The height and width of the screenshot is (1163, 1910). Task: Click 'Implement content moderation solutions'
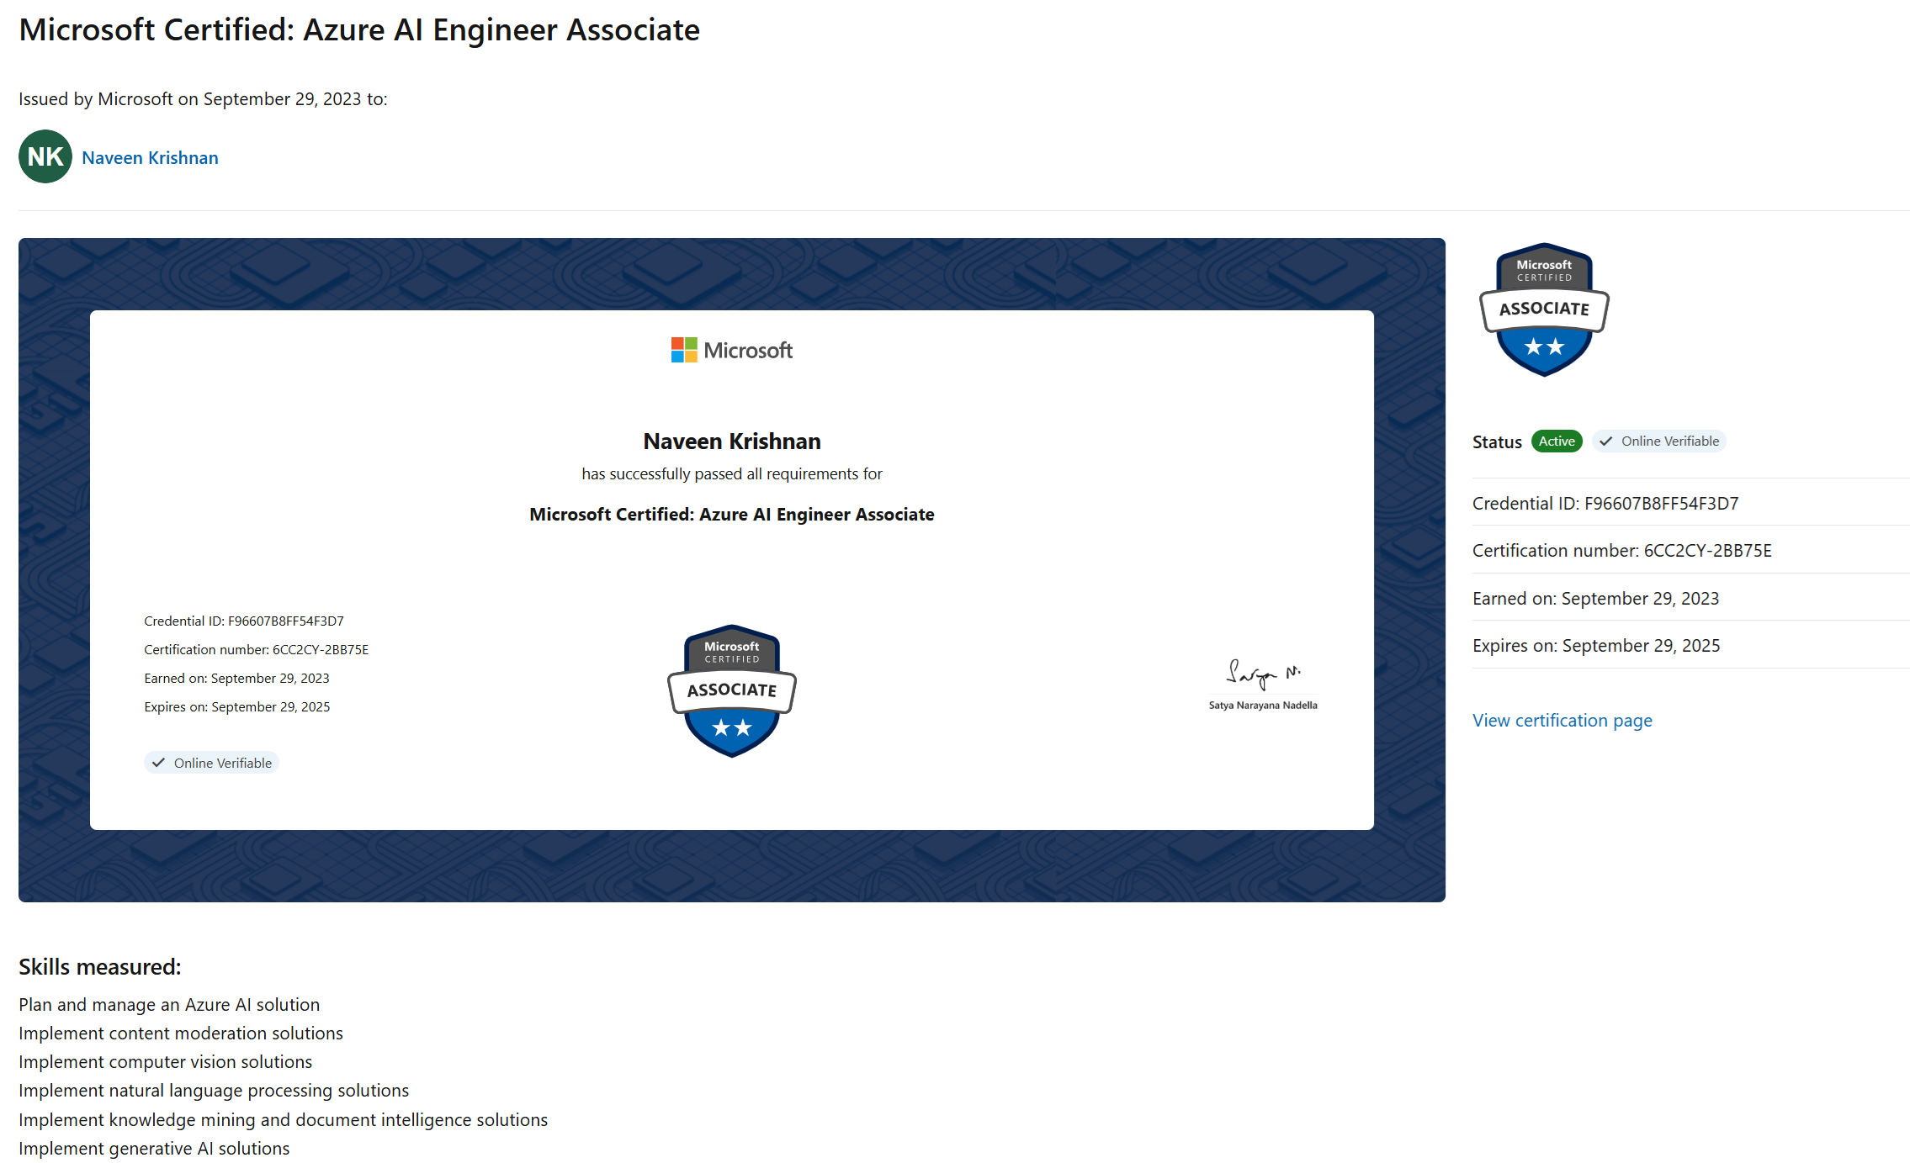point(181,1033)
